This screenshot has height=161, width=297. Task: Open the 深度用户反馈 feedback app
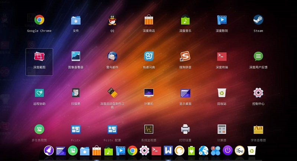pyautogui.click(x=258, y=57)
